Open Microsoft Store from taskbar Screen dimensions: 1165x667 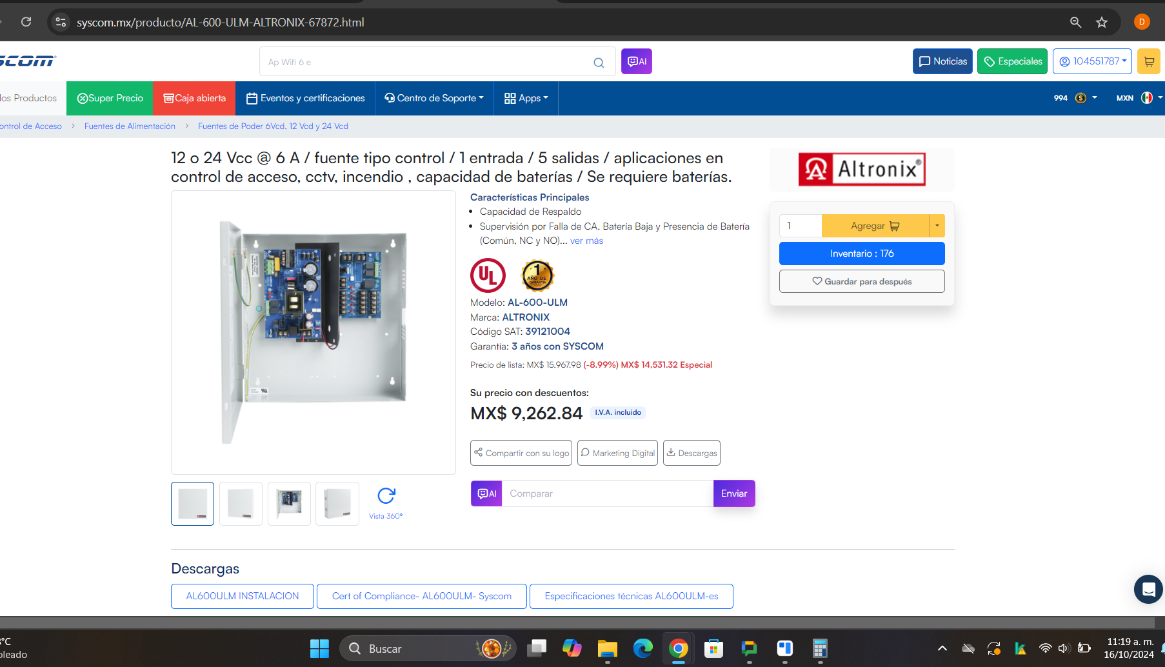(x=713, y=648)
